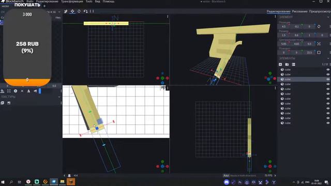
Task: Select the Move tool in the toolbar
Action: 72,11
